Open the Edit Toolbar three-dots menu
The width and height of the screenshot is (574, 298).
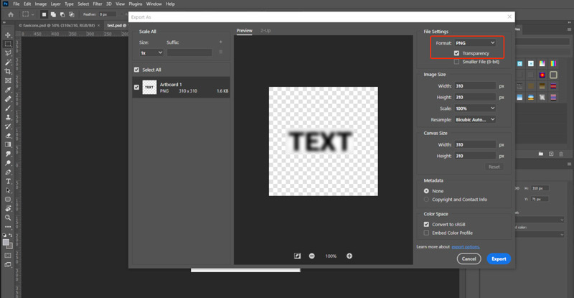(x=8, y=227)
